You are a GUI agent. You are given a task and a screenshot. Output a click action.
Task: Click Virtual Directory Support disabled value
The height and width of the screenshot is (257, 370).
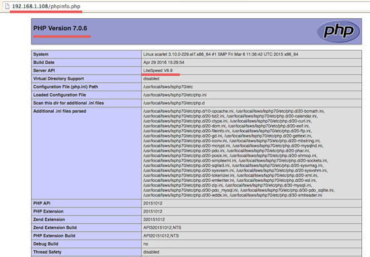[x=151, y=79]
